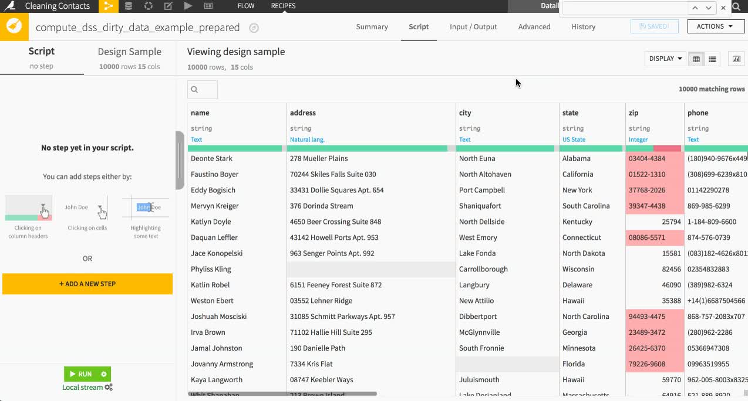Open the Flow icon in top bar
This screenshot has height=401, width=748.
coord(107,6)
